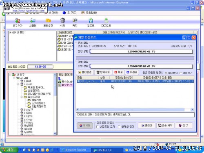Select the 덮어쓰기 radio button
The image size is (204, 153).
[180, 73]
